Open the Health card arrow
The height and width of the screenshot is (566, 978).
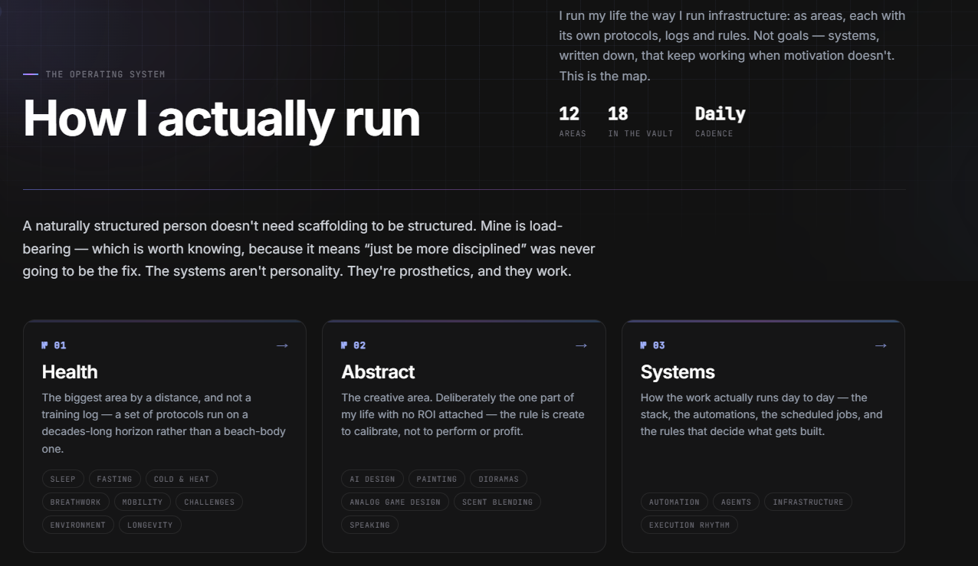pos(282,345)
